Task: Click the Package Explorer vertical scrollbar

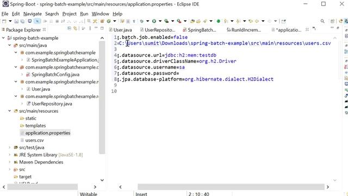Action: click(102, 97)
